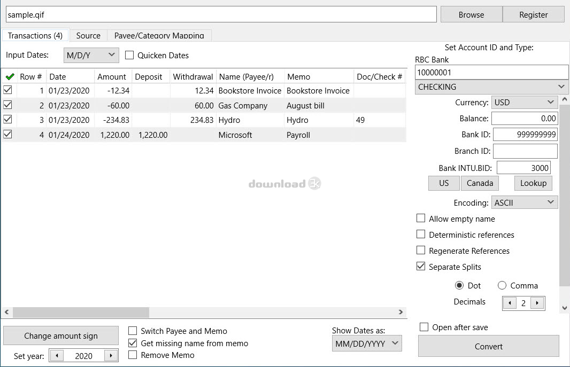Uncheck the row 1 Bookstore Invoice transaction
Image resolution: width=570 pixels, height=367 pixels.
click(7, 90)
